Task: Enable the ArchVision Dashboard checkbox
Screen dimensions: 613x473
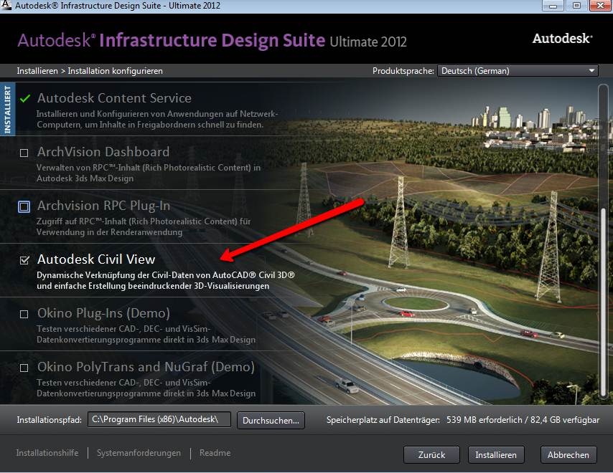Action: pos(24,153)
